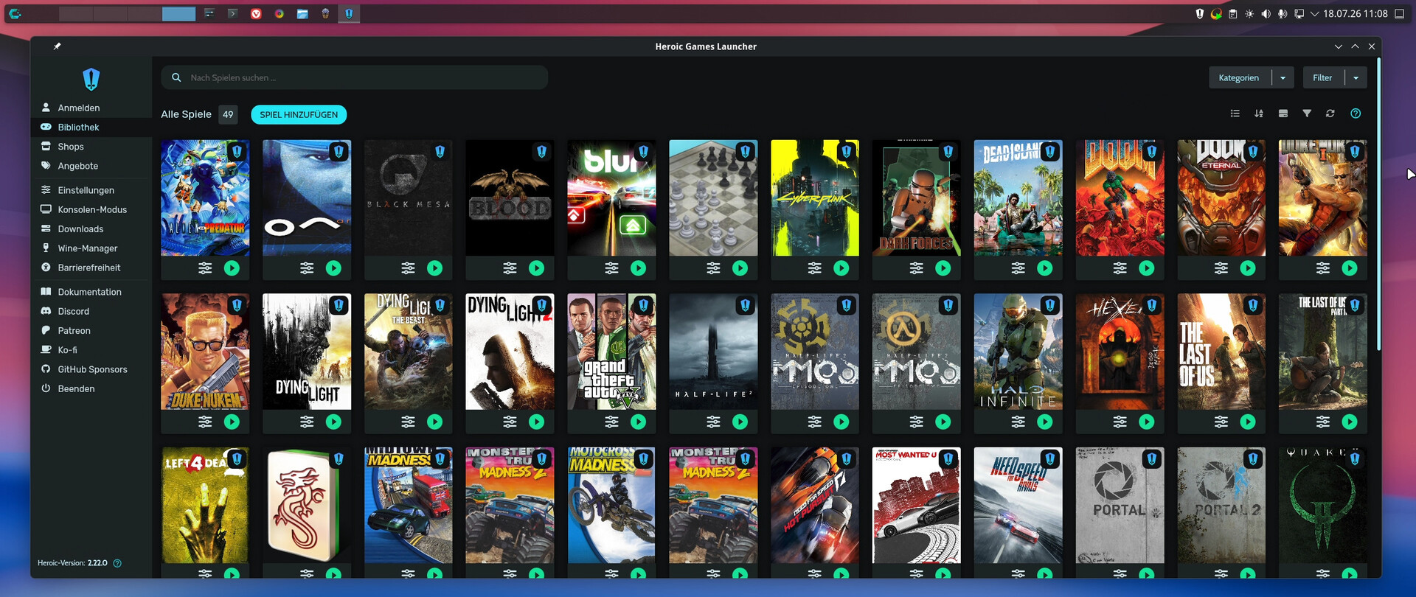Viewport: 1416px width, 597px height.
Task: Play Grand Theft Auto V
Action: [x=639, y=422]
